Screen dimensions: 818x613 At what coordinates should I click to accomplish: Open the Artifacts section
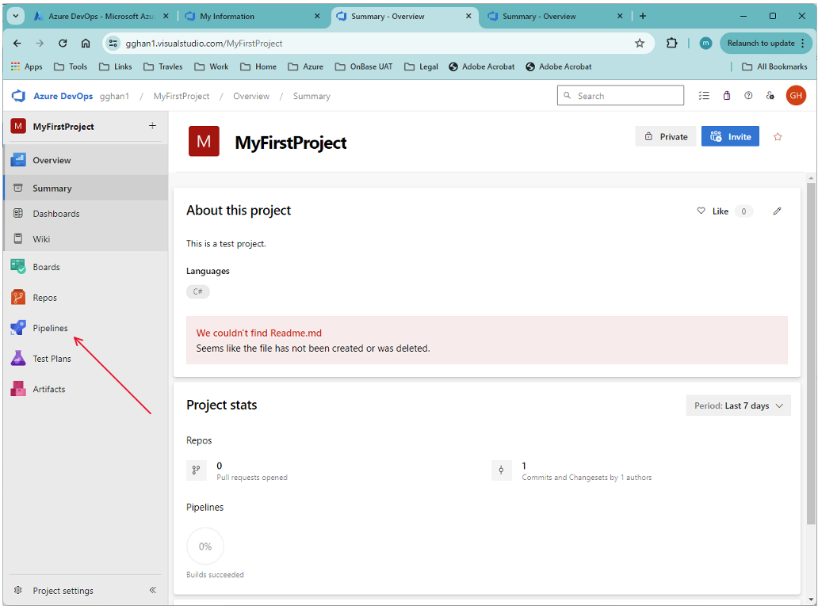(x=48, y=390)
